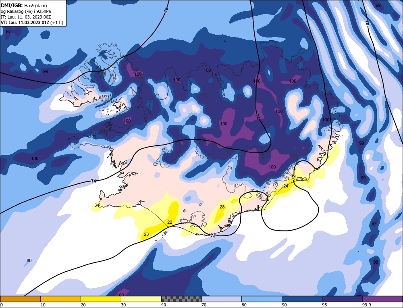Click the '22' humidity value on the map

(170, 222)
